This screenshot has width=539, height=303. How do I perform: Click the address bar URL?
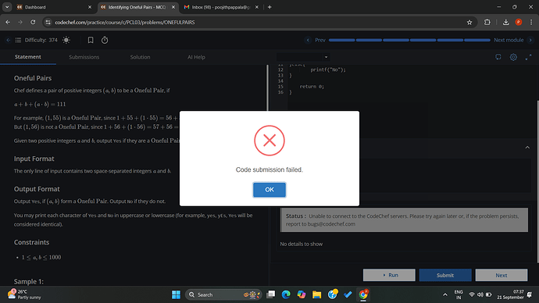pos(125,22)
